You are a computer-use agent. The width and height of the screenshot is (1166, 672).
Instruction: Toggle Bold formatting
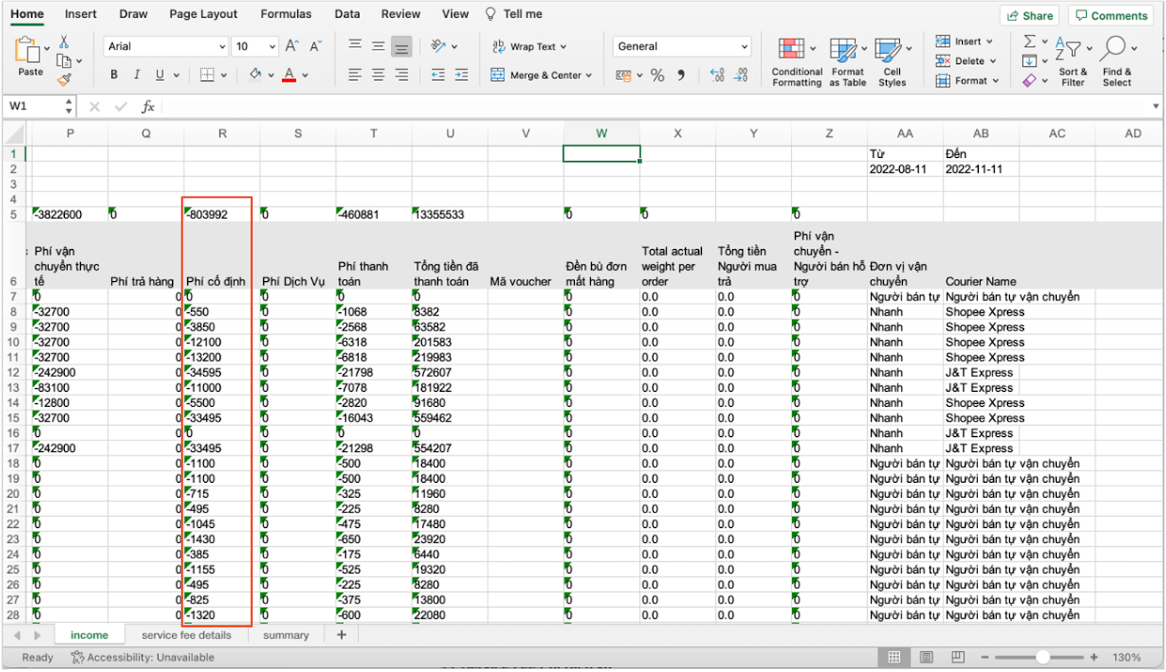tap(114, 74)
